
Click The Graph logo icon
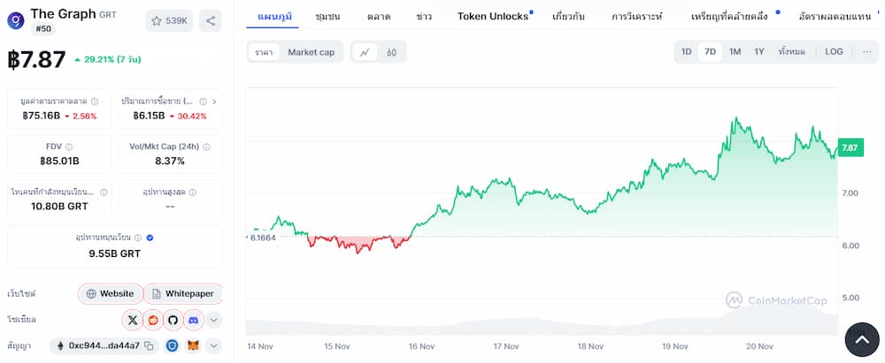16,21
